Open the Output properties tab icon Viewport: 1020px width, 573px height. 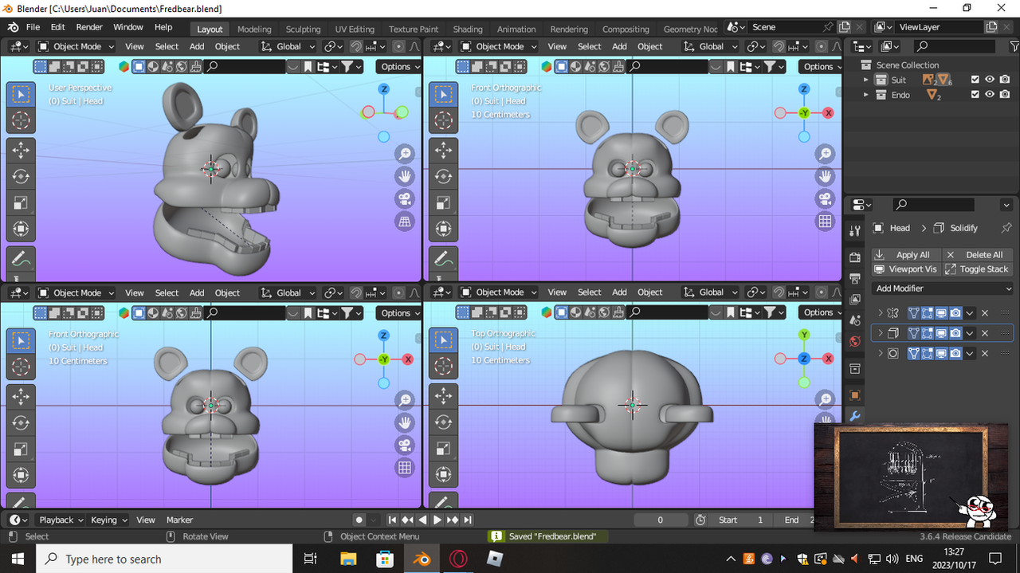click(x=855, y=278)
